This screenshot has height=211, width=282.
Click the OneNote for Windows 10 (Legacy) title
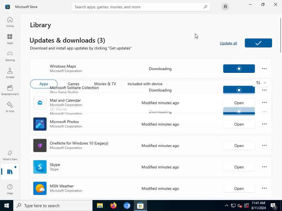tap(79, 143)
